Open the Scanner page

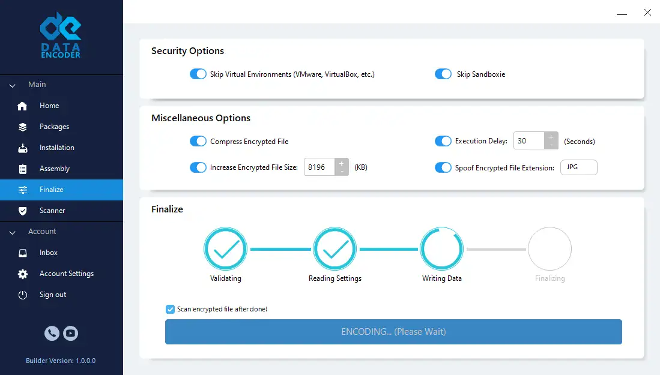[x=61, y=211]
